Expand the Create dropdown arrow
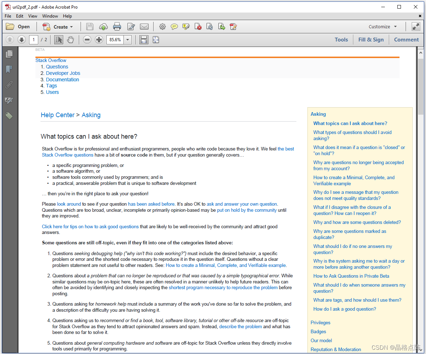 [x=72, y=27]
